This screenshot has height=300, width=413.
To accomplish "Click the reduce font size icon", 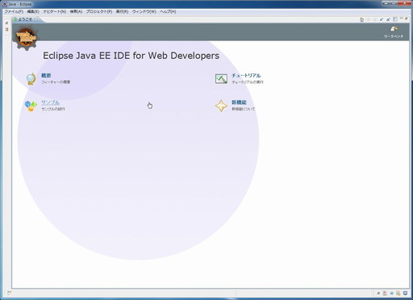I will click(382, 19).
